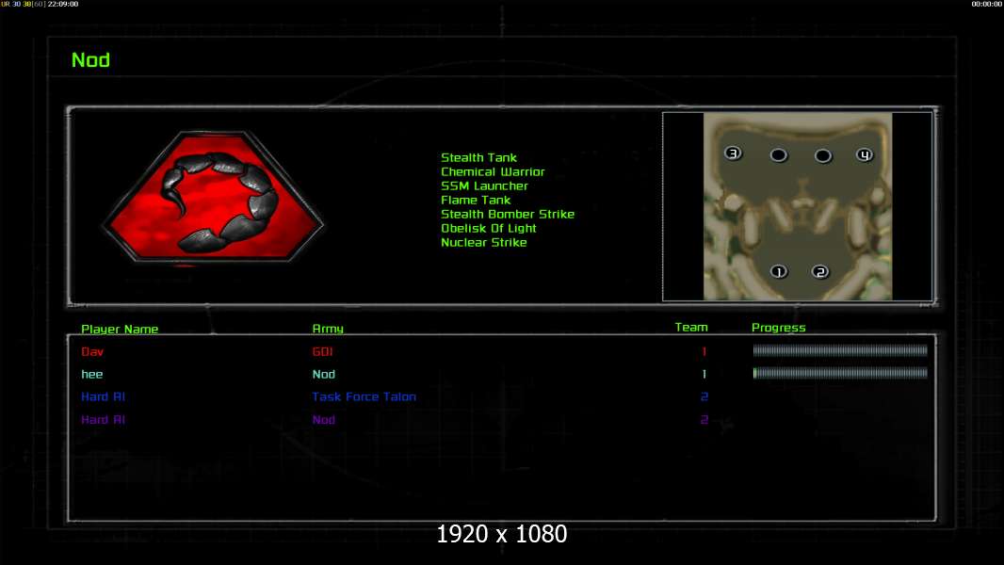Image resolution: width=1004 pixels, height=565 pixels.
Task: Click the Player Name column header
Action: click(x=120, y=329)
